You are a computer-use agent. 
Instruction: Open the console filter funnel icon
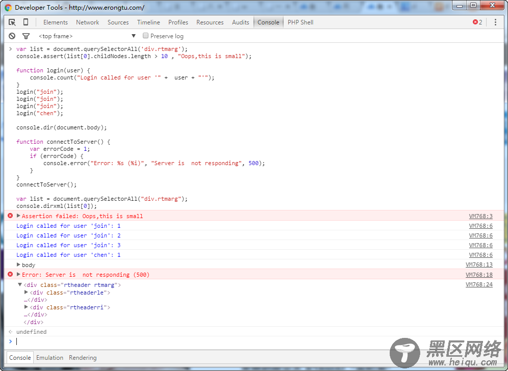26,36
